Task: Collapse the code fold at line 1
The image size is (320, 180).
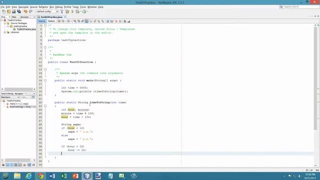Action: (45, 25)
